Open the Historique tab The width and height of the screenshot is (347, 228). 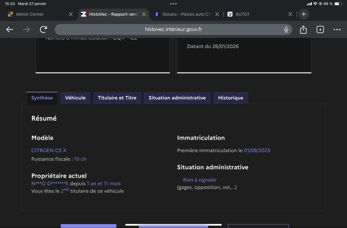(231, 98)
